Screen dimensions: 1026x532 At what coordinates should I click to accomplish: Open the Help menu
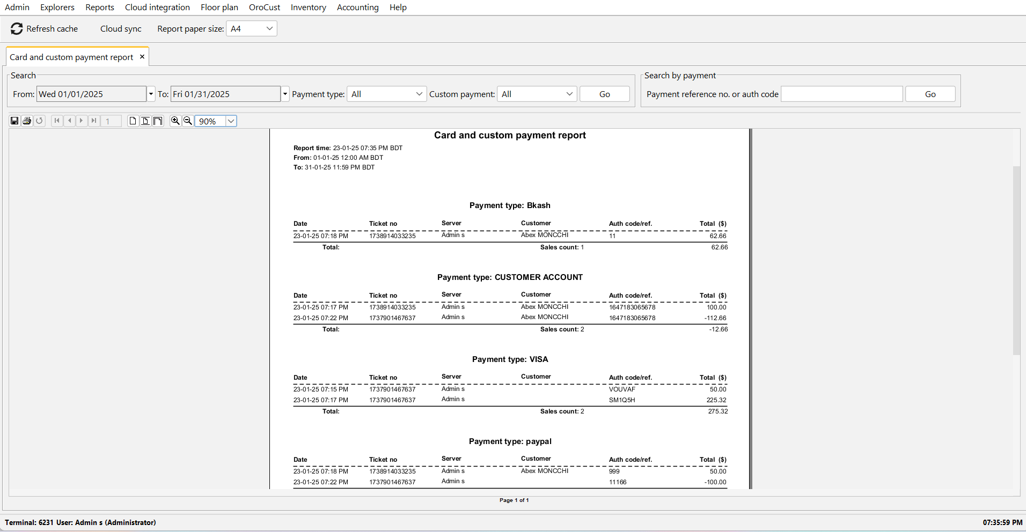(398, 8)
